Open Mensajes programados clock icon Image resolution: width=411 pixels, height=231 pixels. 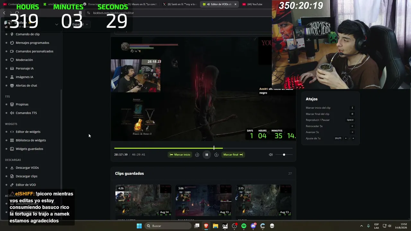pos(12,43)
